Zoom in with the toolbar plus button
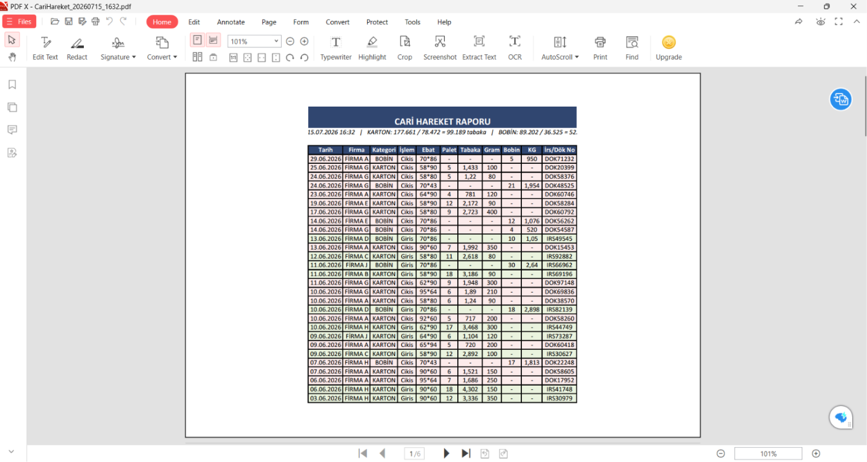Screen dimensions: 867x462 [x=304, y=41]
